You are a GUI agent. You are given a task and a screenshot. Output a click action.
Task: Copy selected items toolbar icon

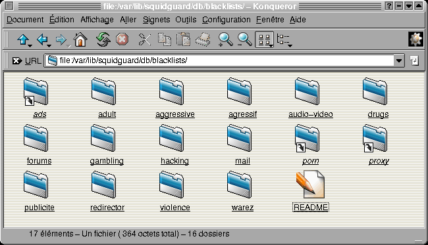click(165, 40)
